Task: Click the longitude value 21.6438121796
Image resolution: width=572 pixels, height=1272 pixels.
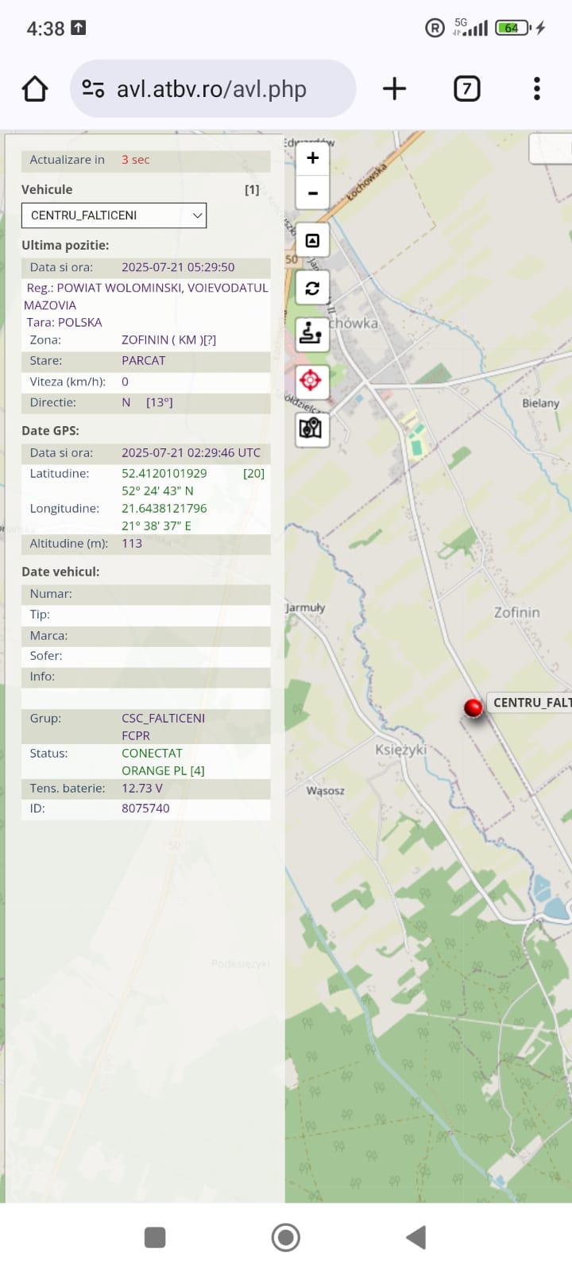Action: (164, 508)
